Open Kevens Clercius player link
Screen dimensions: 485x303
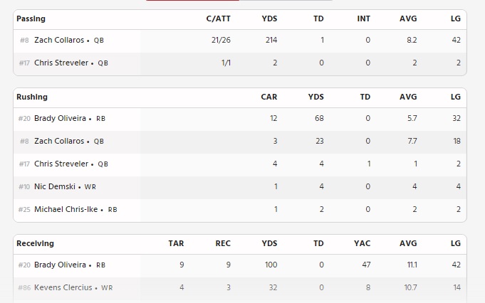pos(63,287)
